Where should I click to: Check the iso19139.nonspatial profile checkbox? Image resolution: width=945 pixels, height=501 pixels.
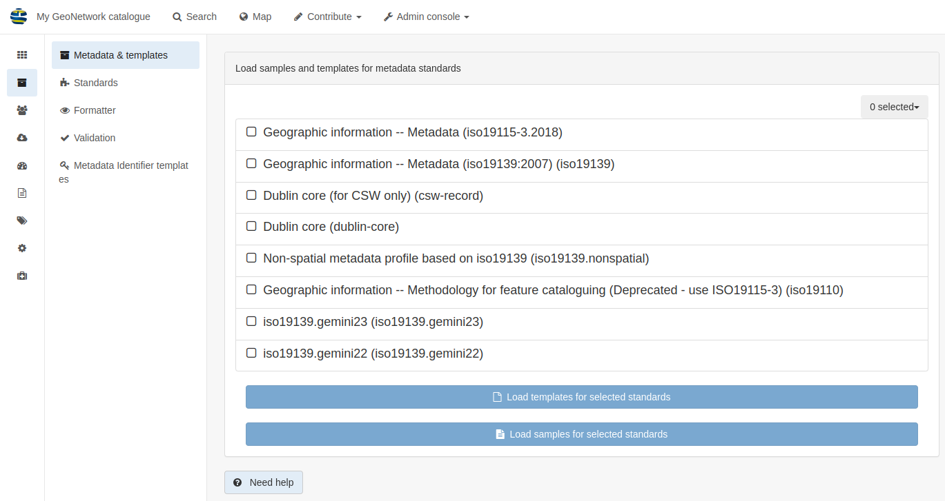point(251,258)
